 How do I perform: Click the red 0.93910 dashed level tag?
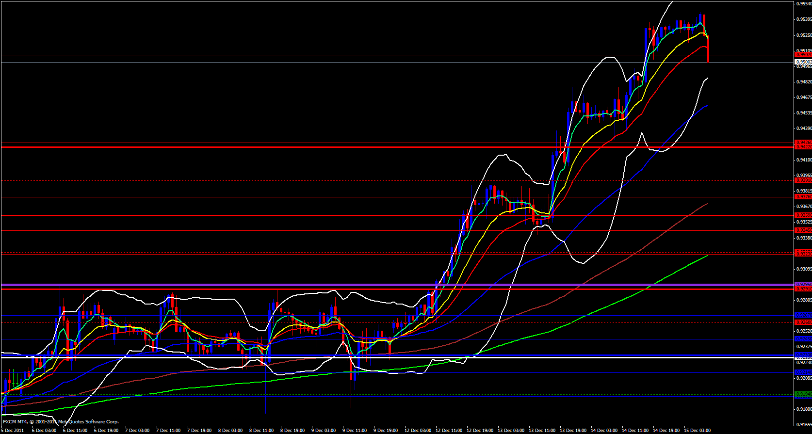coord(803,180)
